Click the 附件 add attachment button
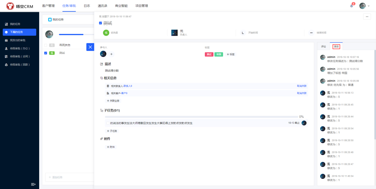The image size is (376, 189). click(x=111, y=147)
